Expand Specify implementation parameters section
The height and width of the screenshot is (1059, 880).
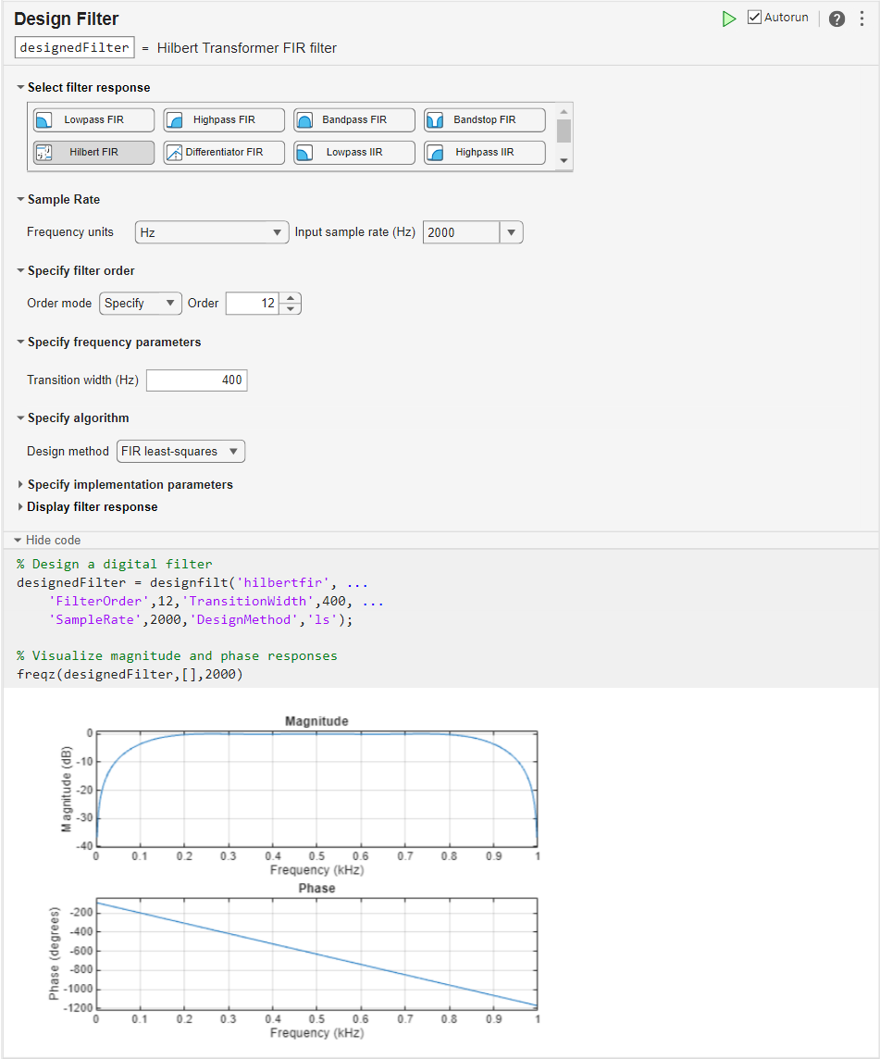coord(130,484)
